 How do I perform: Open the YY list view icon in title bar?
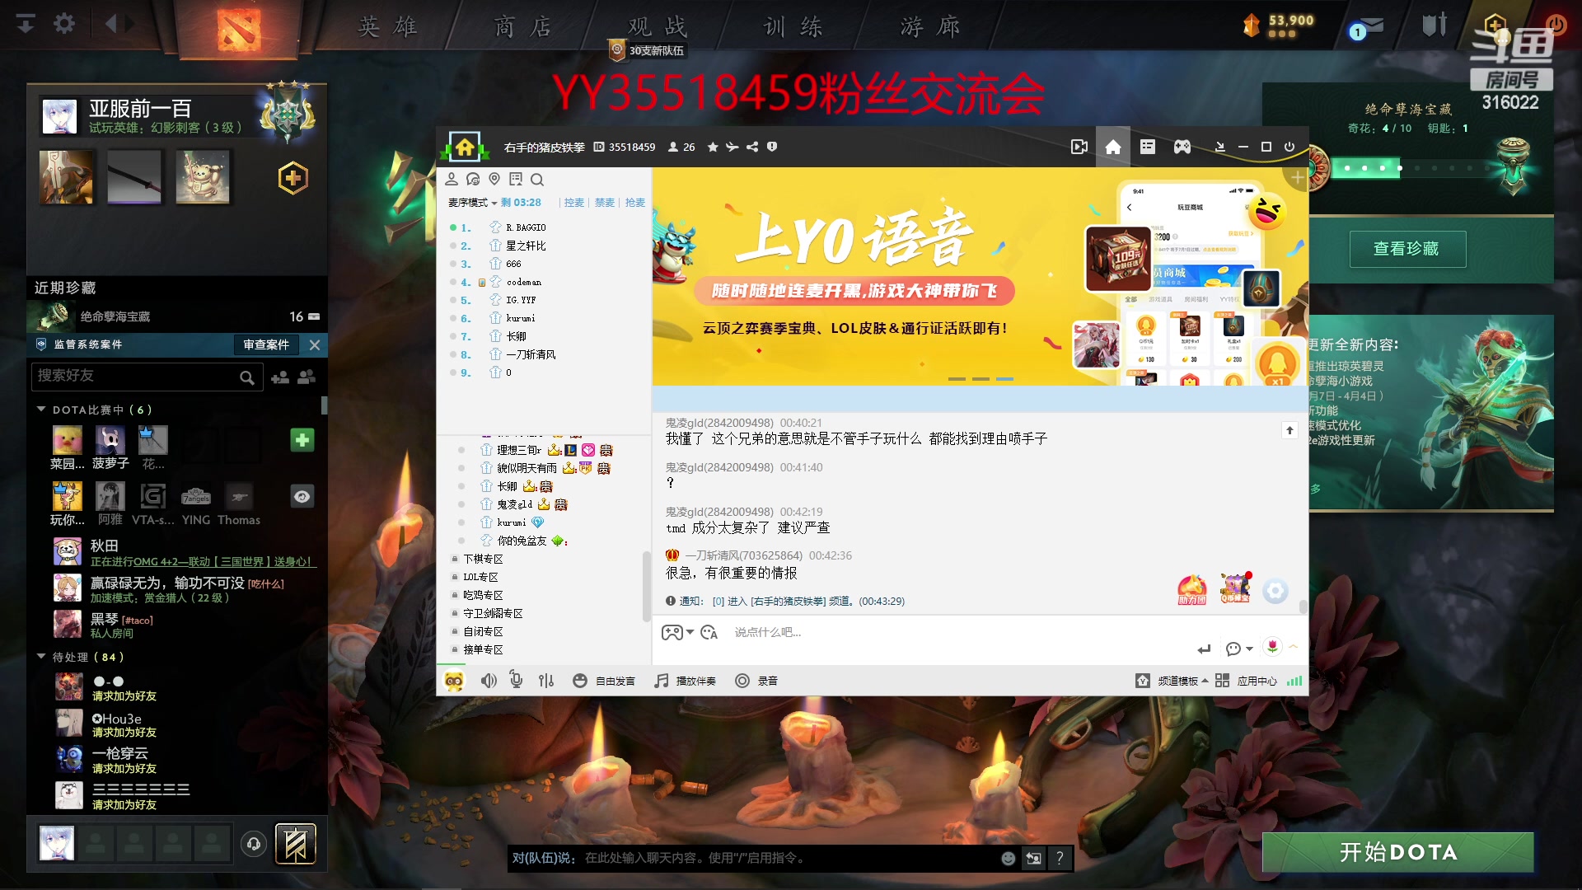[x=1147, y=147]
